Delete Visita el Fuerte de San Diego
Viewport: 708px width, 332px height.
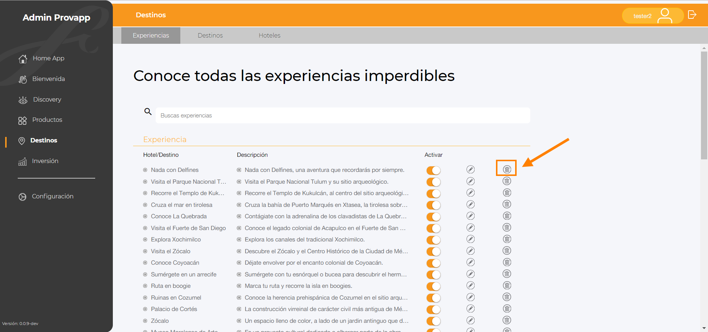point(507,227)
